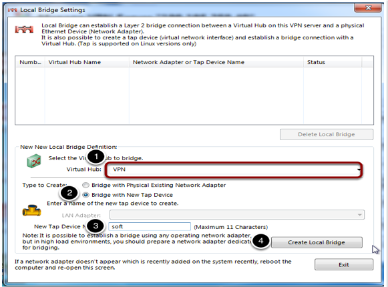The image size is (388, 287).
Task: Sort by the Numb... column header
Action: (x=30, y=62)
